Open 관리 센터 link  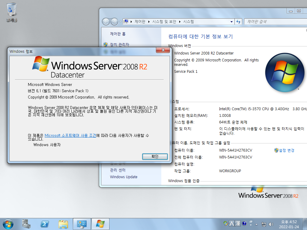[x=118, y=170]
